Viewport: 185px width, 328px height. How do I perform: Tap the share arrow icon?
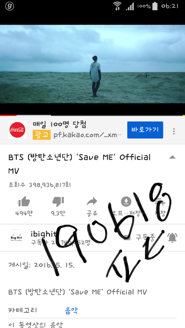point(92,201)
